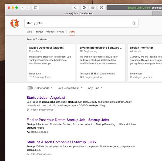Click the Safari address bar
162x161 pixels.
pyautogui.click(x=134, y=8)
